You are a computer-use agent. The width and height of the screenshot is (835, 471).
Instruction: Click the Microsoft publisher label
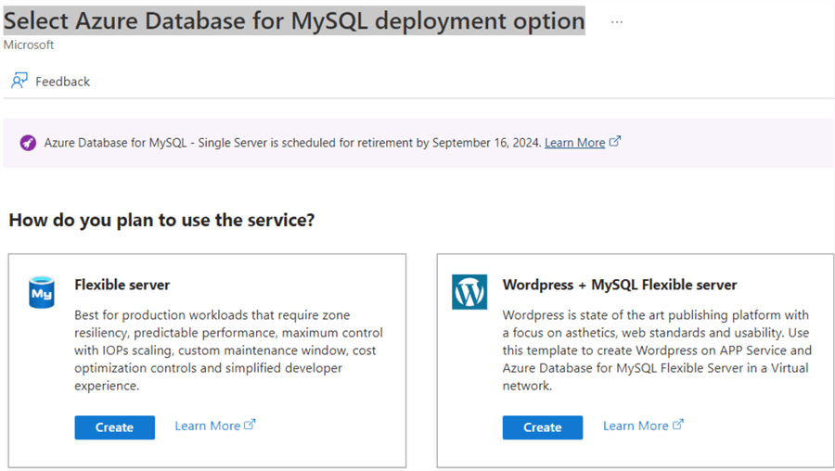pyautogui.click(x=29, y=45)
